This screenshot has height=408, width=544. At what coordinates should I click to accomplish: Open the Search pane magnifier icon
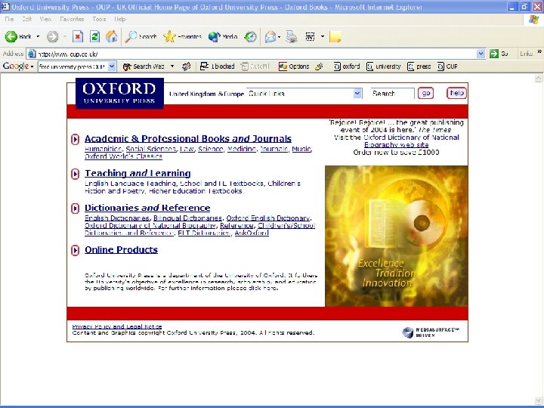click(x=131, y=36)
